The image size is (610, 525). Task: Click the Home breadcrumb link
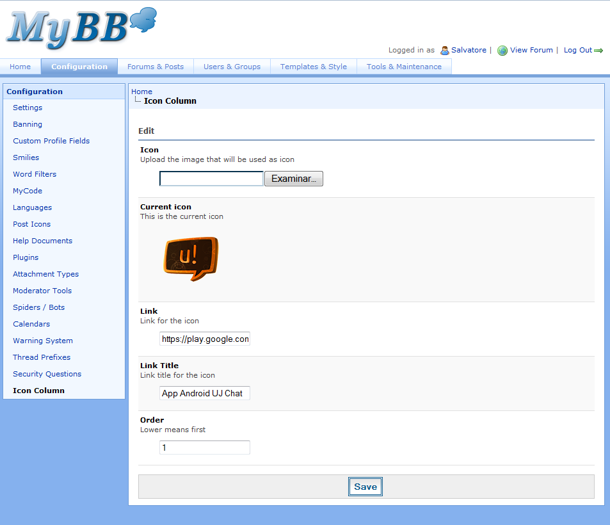tap(141, 92)
